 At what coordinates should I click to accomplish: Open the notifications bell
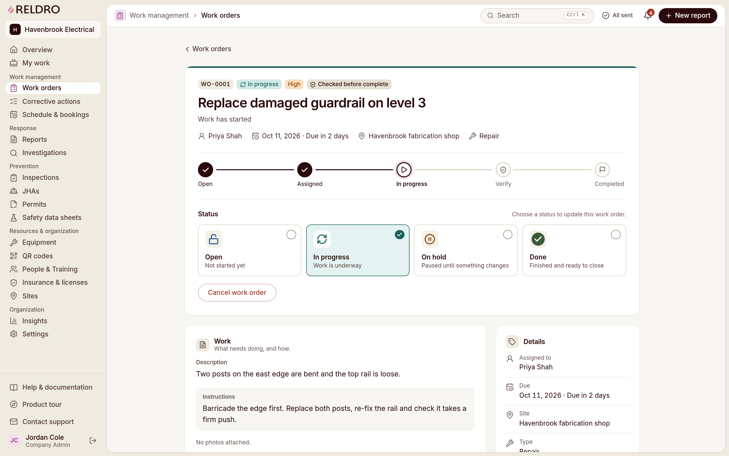click(648, 15)
